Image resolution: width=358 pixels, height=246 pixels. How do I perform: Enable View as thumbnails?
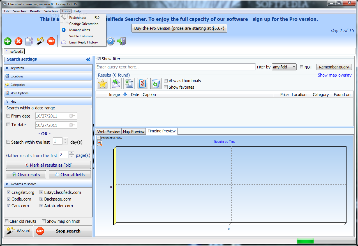coord(166,81)
